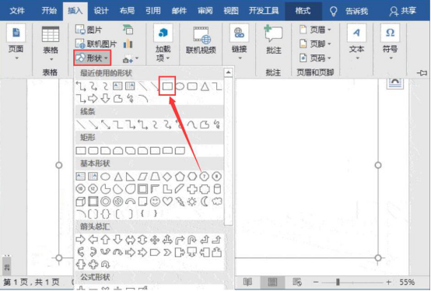The height and width of the screenshot is (291, 431).
Task: Select the cube shape in 基本形状
Action: (x=81, y=202)
